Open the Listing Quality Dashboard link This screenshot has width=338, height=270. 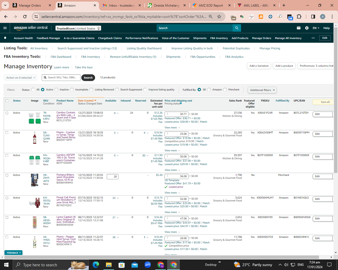pyautogui.click(x=144, y=49)
